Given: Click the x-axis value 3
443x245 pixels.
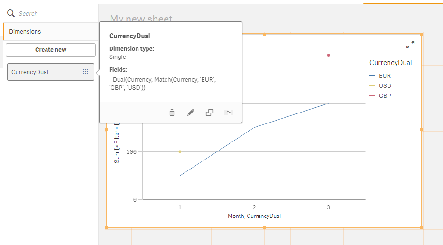Looking at the screenshot, I should point(328,207).
